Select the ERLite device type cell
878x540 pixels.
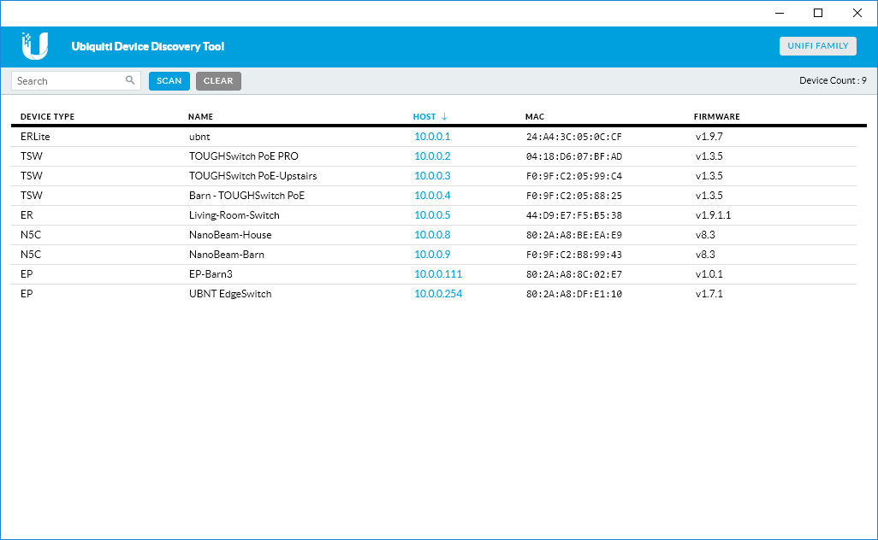point(35,137)
